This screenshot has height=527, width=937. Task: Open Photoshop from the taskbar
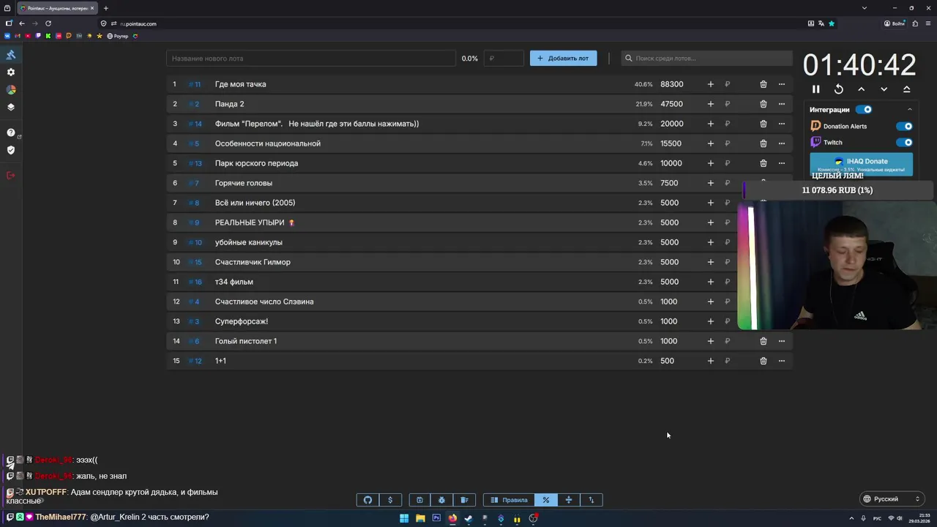pyautogui.click(x=436, y=518)
